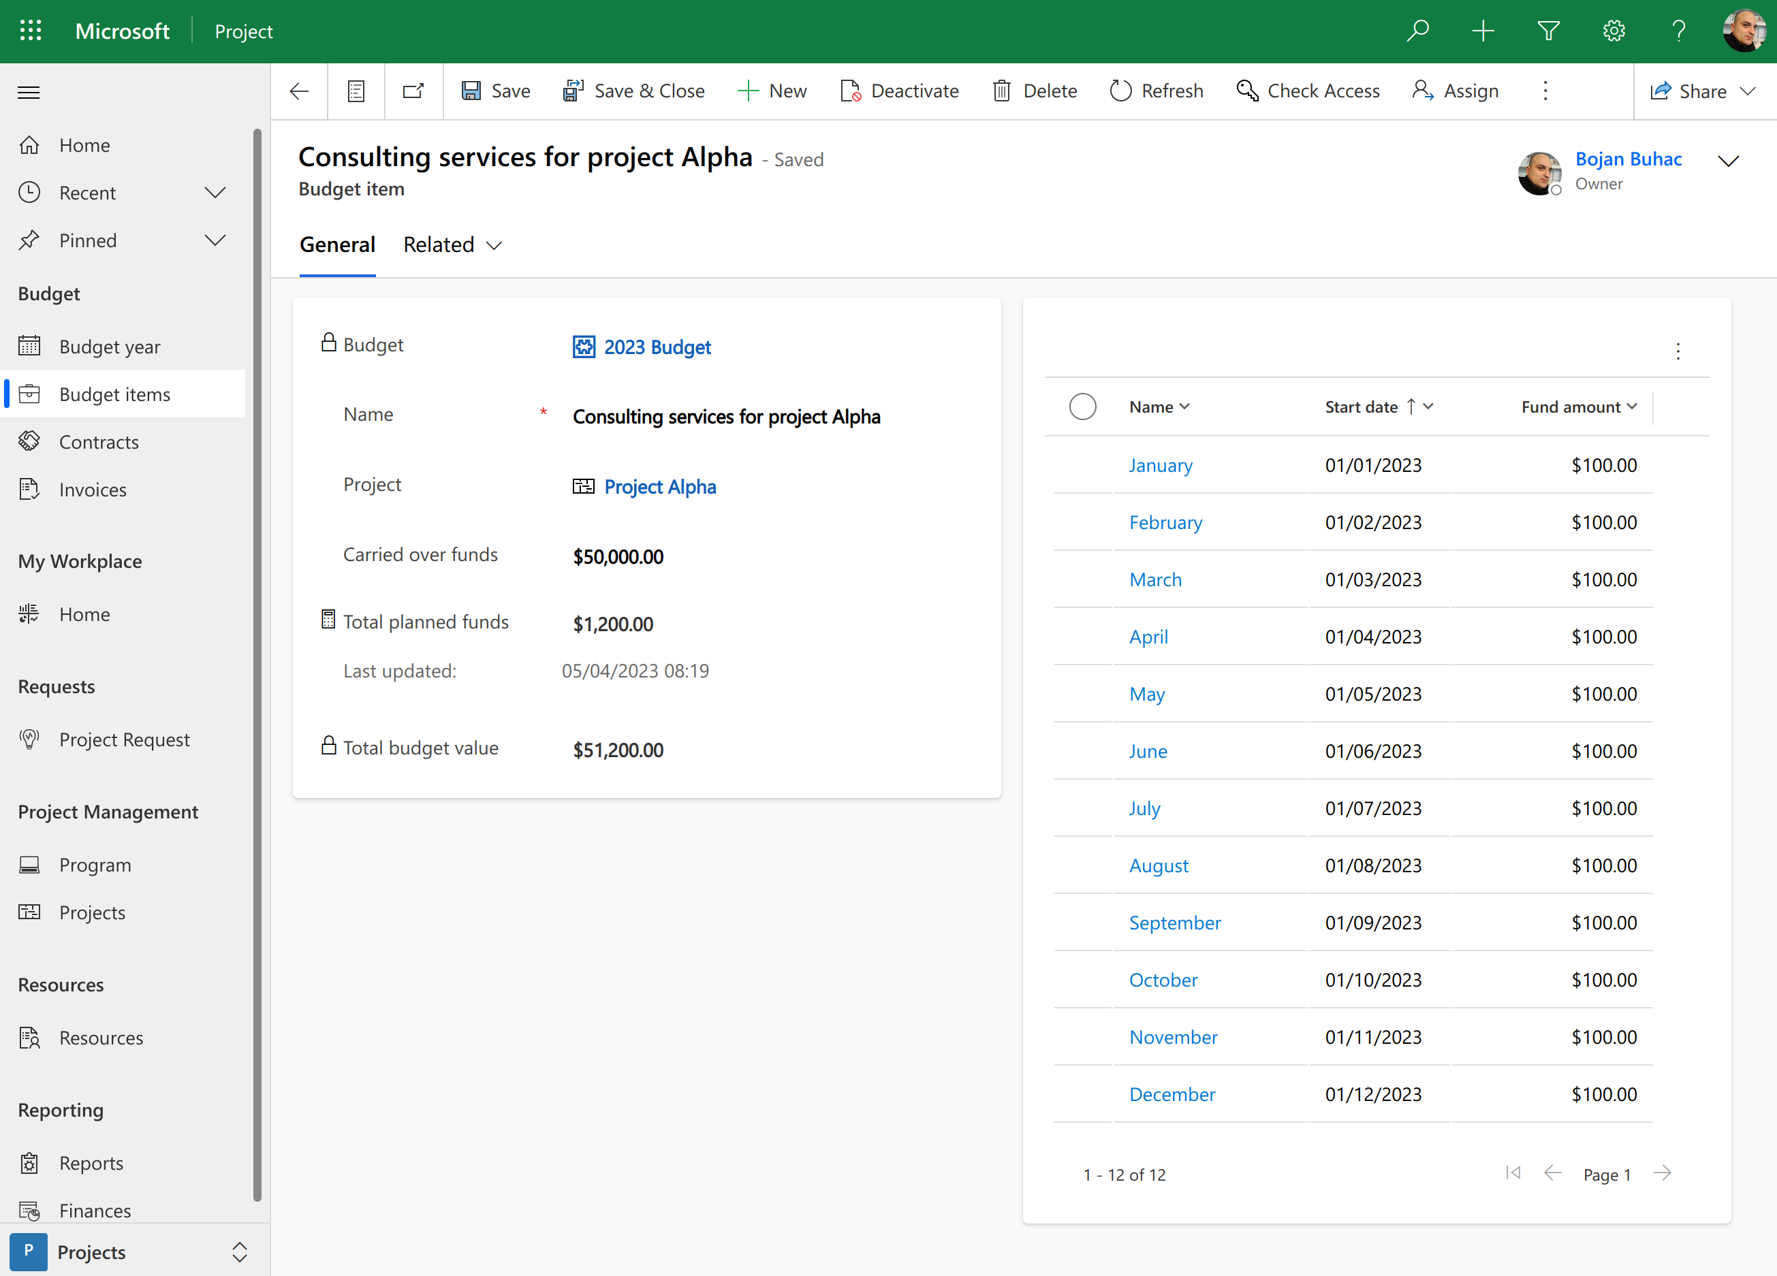Open Budget items in sidebar
The width and height of the screenshot is (1777, 1276).
[x=123, y=394]
